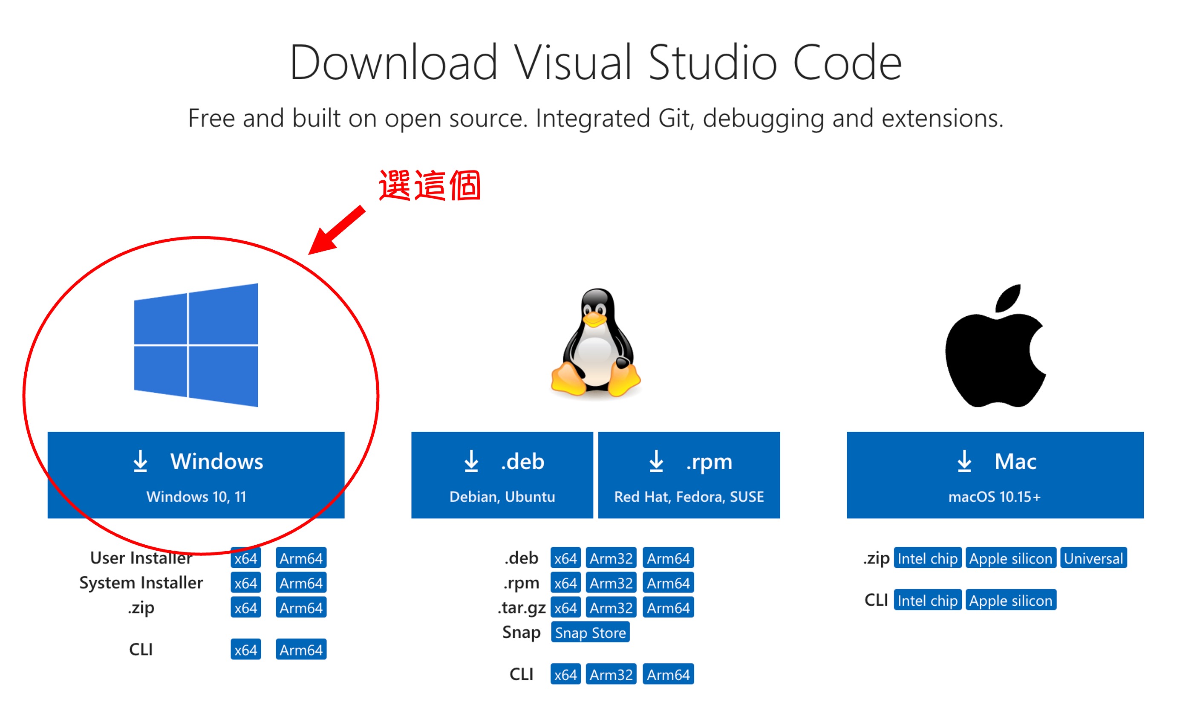Select User Installer x64 for Windows
The height and width of the screenshot is (711, 1197).
pos(246,558)
